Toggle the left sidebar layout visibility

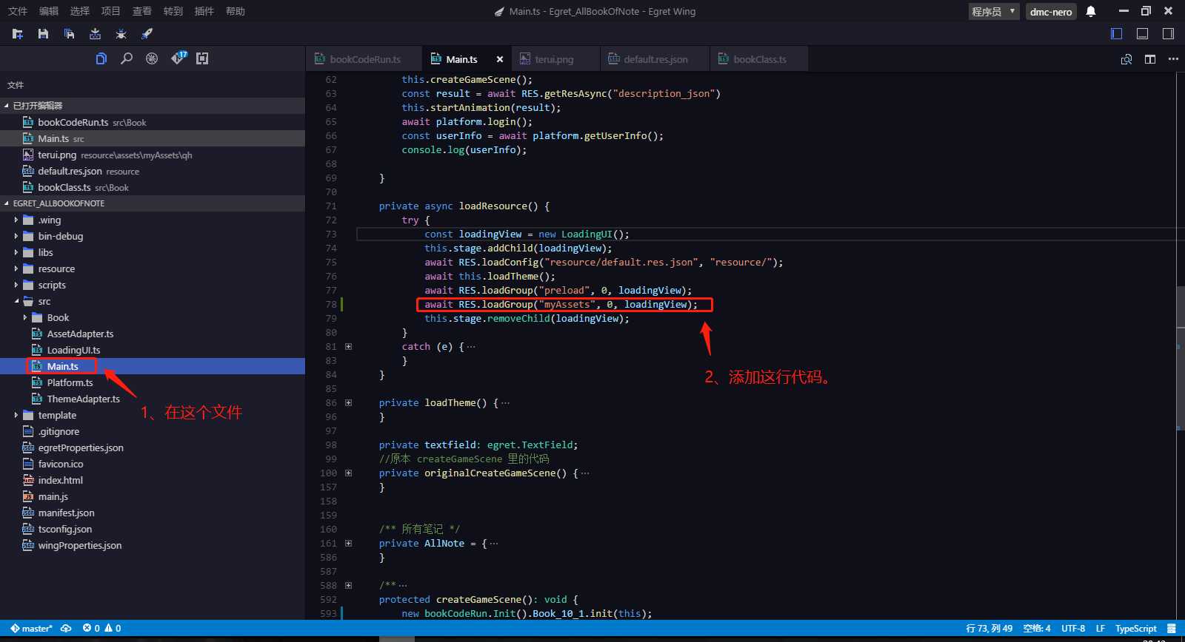[x=1117, y=33]
